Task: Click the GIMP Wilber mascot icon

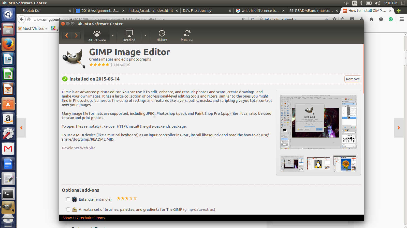Action: click(x=74, y=59)
